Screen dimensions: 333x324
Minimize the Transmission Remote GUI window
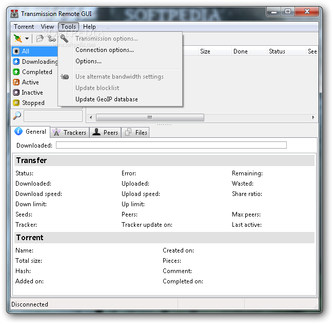pos(274,12)
